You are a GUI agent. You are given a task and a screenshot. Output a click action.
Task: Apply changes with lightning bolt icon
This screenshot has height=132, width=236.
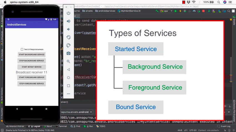(x=180, y=11)
